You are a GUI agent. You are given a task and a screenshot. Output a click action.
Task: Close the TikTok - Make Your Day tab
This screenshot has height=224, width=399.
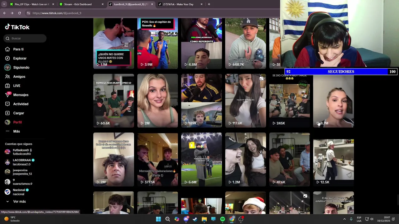tap(201, 4)
